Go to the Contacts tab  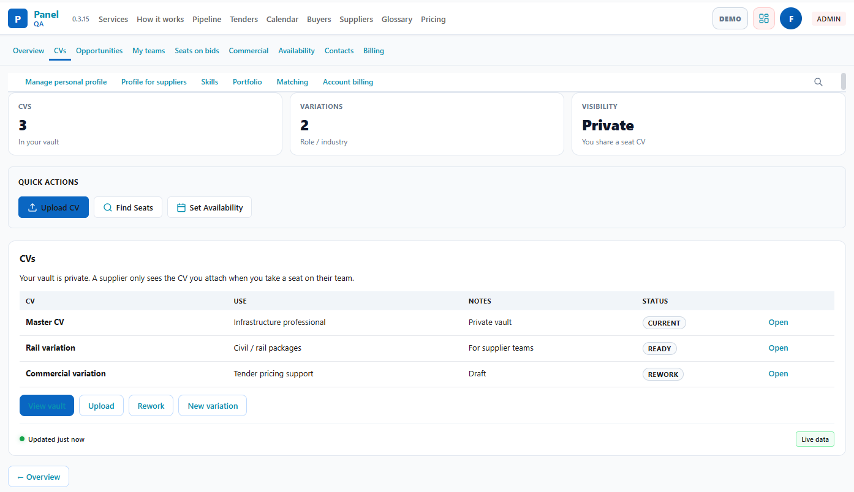[339, 51]
